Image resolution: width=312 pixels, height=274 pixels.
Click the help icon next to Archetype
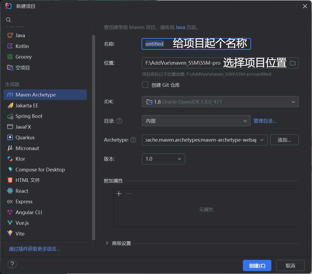(x=133, y=140)
